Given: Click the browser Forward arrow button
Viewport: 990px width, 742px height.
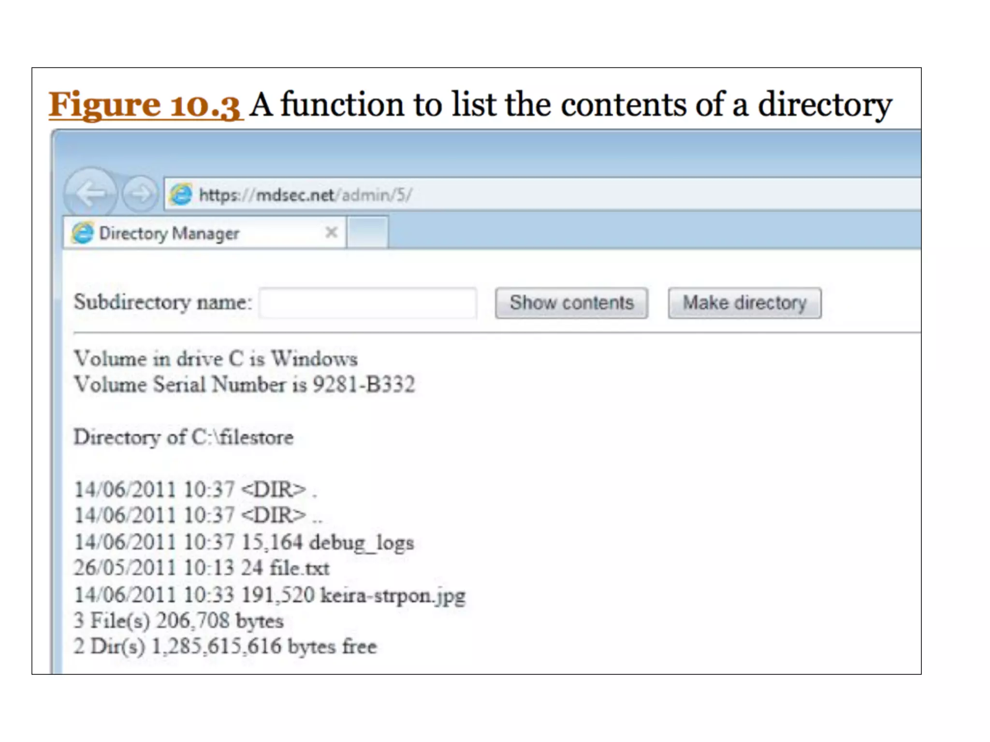Looking at the screenshot, I should [140, 194].
